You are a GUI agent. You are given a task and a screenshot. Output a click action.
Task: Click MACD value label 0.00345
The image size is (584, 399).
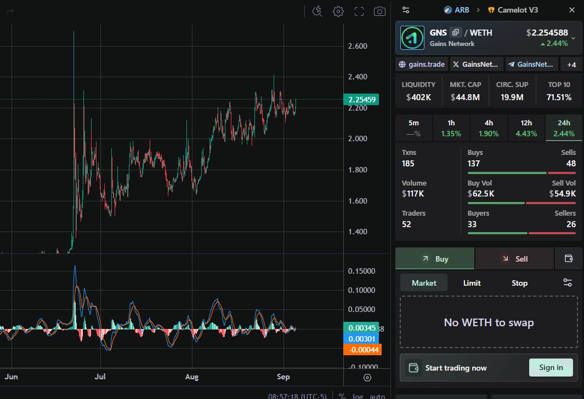click(361, 328)
